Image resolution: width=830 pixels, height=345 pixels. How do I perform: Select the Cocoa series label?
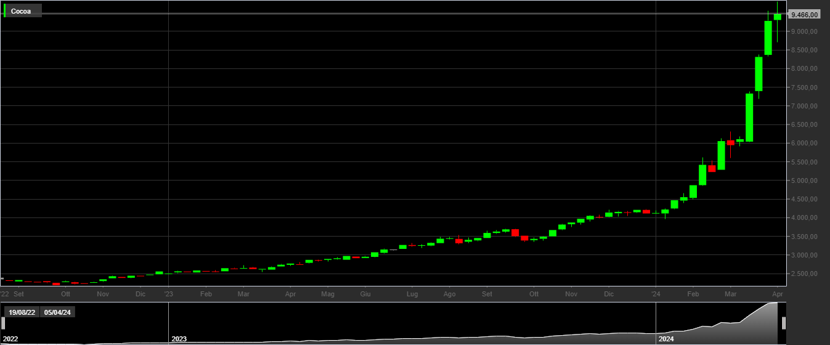21,11
